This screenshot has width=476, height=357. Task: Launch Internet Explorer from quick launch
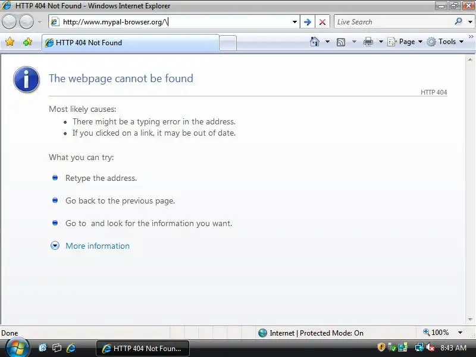[71, 348]
